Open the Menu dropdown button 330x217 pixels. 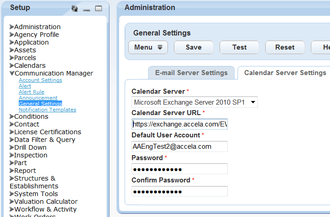pyautogui.click(x=148, y=47)
